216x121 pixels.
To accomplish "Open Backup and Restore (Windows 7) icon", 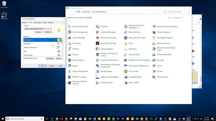I will click(126, 27).
